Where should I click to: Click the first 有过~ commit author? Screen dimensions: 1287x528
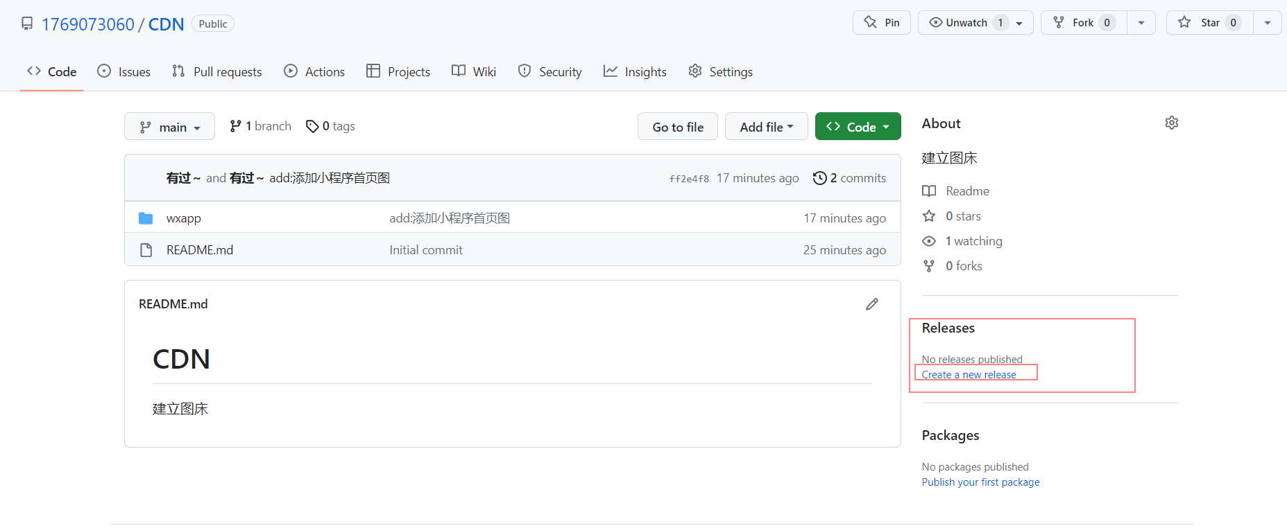(x=184, y=178)
